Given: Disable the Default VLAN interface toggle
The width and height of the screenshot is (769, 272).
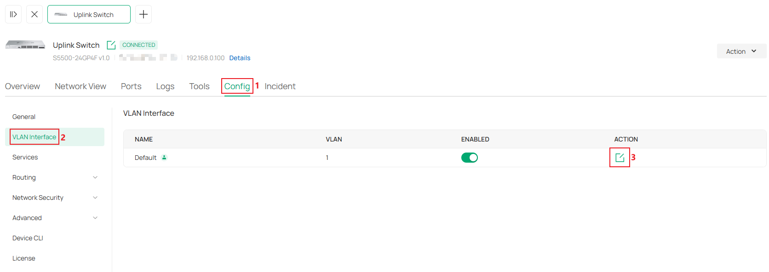Looking at the screenshot, I should click(470, 157).
